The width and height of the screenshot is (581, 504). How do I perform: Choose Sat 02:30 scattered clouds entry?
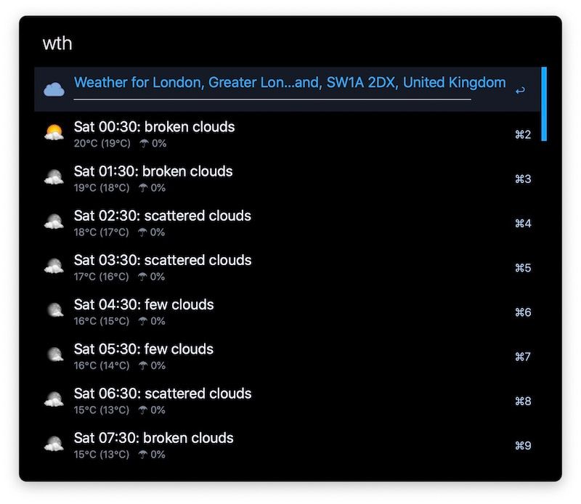[162, 216]
